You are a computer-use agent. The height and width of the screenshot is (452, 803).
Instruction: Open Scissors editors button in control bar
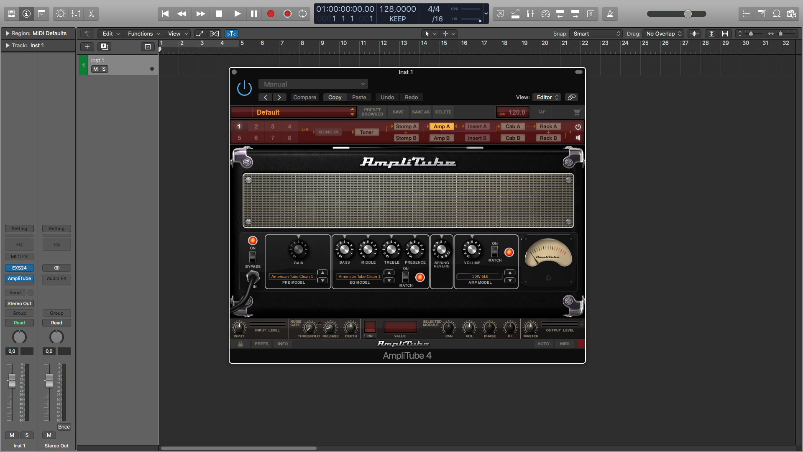tap(91, 14)
